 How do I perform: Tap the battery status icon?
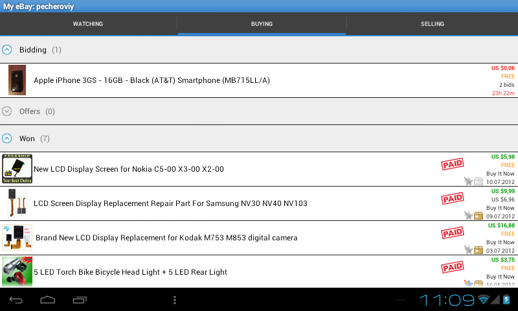(506, 299)
